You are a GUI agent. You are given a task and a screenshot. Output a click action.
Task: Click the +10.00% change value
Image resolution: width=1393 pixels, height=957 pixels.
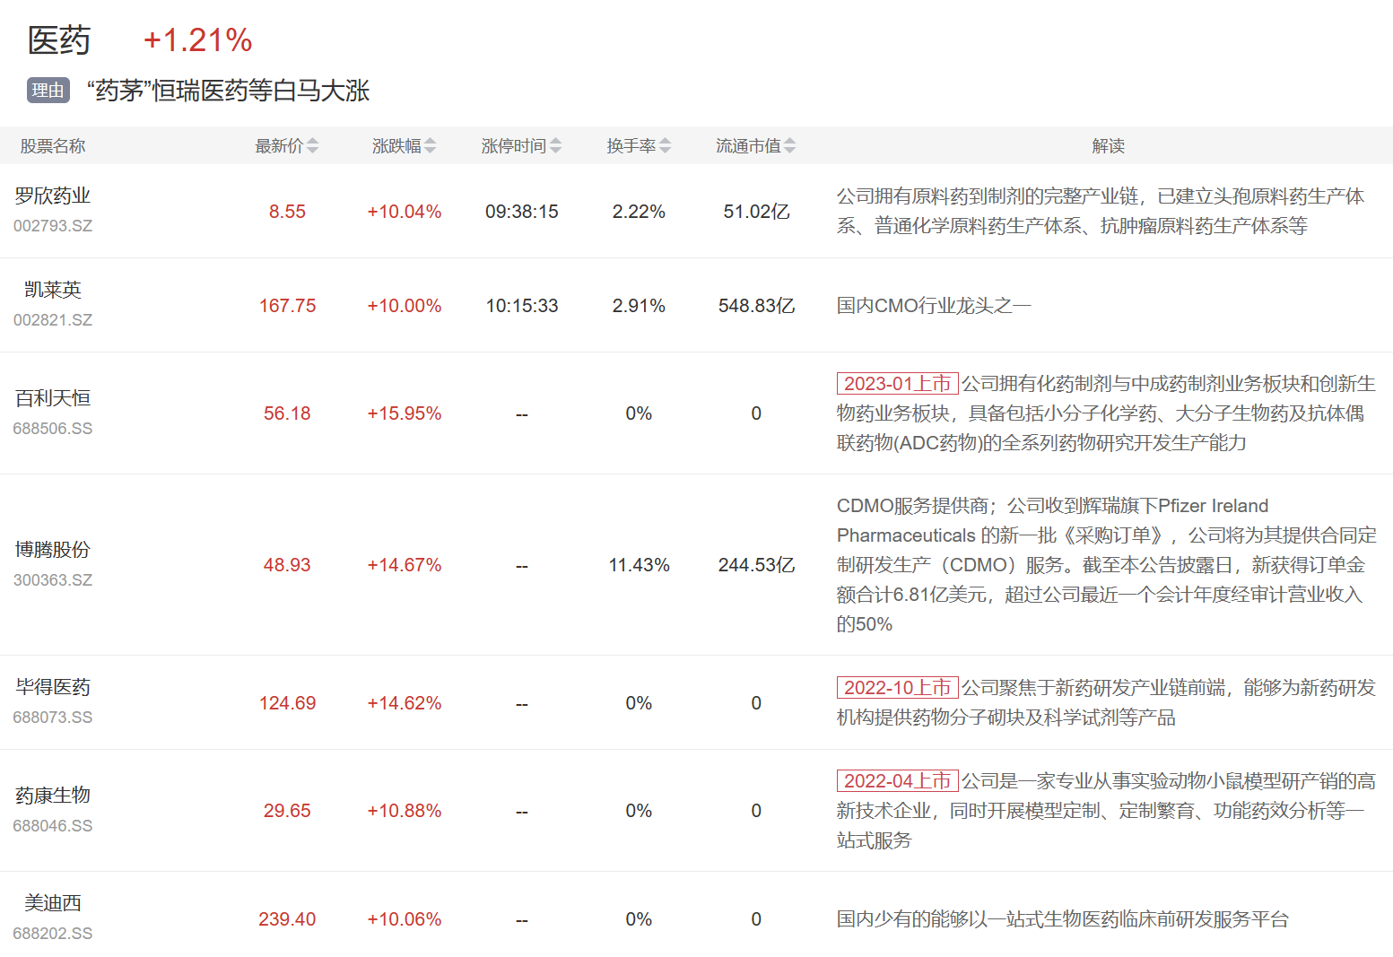[x=405, y=306]
